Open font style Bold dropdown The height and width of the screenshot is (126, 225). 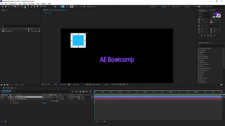205,16
